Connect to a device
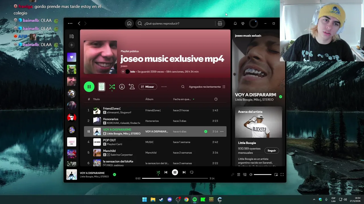 pyautogui.click(x=245, y=175)
